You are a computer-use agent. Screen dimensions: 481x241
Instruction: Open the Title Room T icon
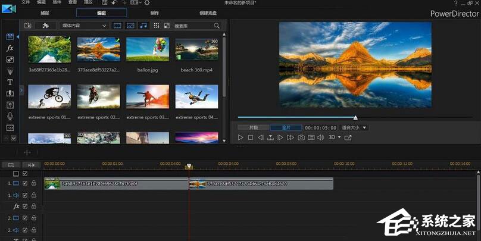tap(10, 82)
